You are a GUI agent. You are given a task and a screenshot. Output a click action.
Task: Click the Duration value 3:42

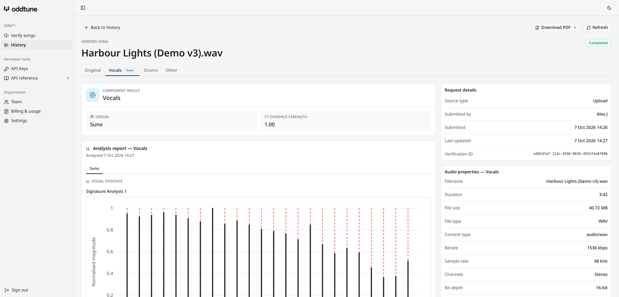[603, 195]
